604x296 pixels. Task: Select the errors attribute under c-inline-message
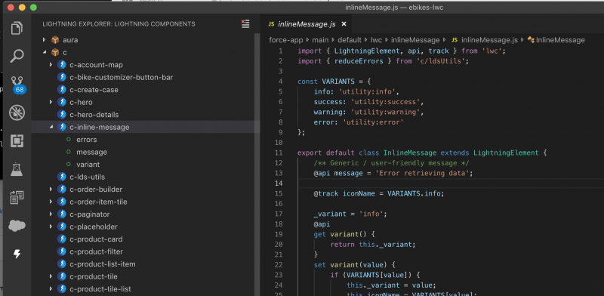pos(86,140)
